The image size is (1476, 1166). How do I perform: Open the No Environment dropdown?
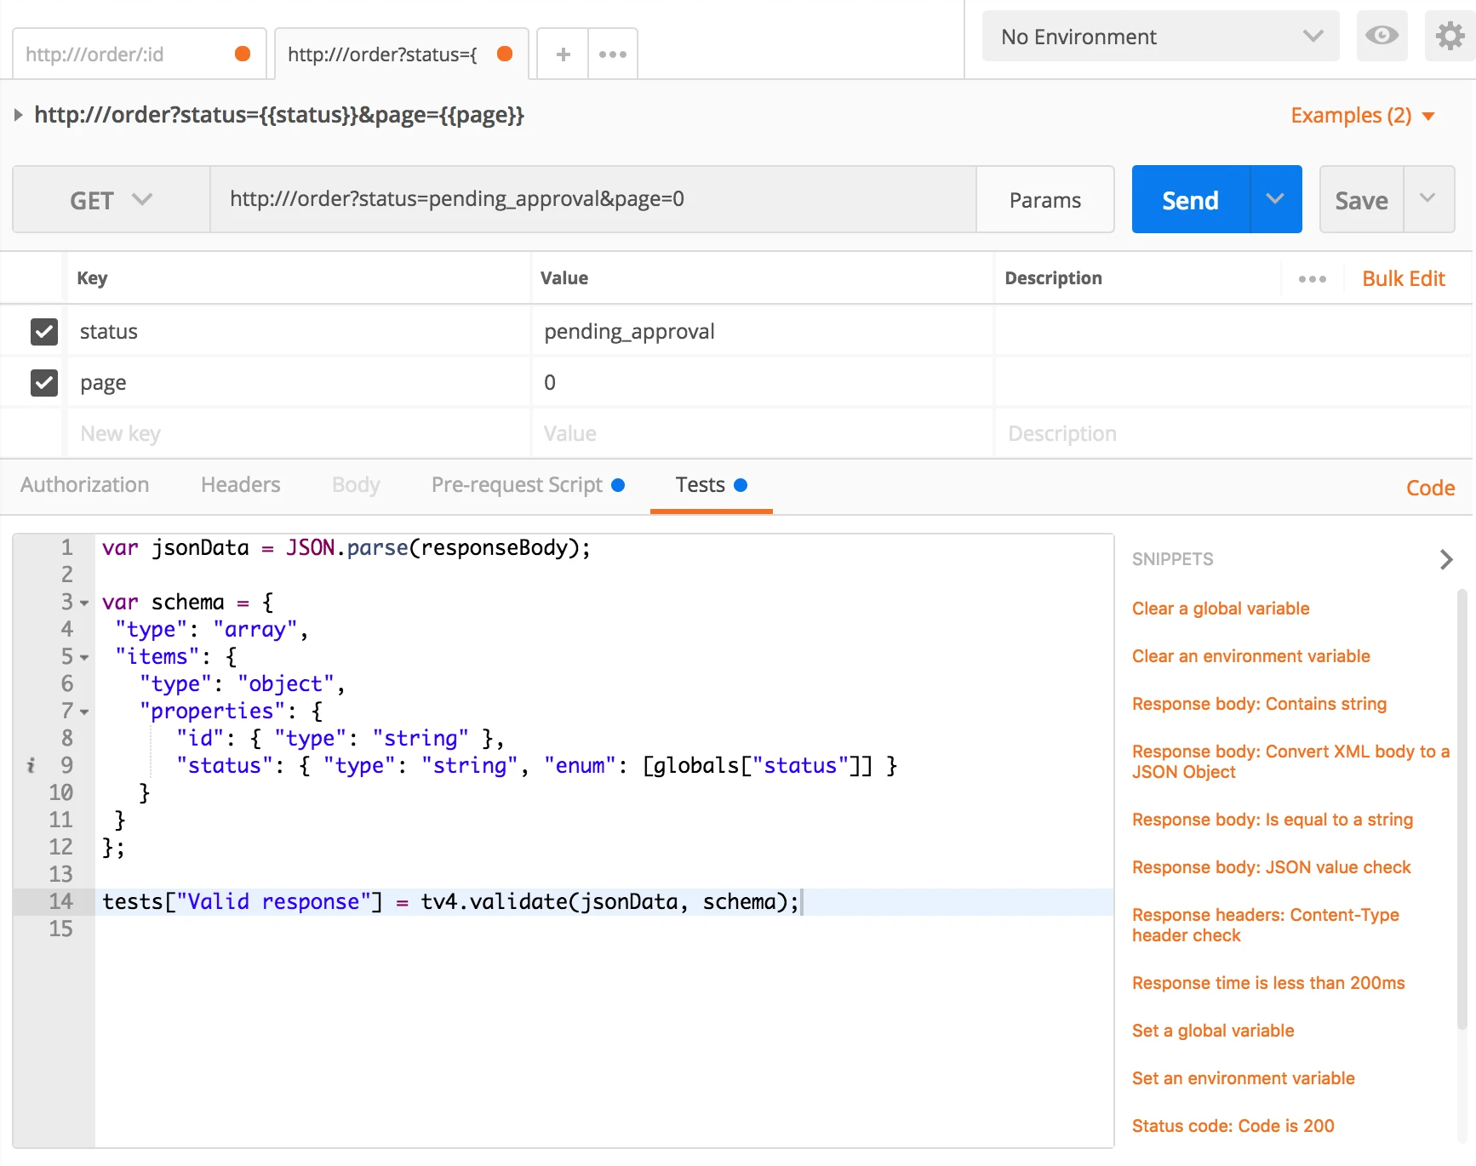click(x=1160, y=37)
